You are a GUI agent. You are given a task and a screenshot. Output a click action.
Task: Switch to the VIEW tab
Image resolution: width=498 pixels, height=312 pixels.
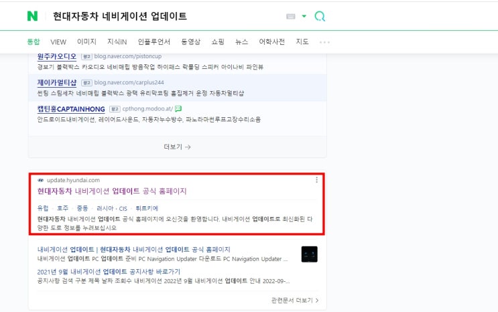[x=58, y=42]
